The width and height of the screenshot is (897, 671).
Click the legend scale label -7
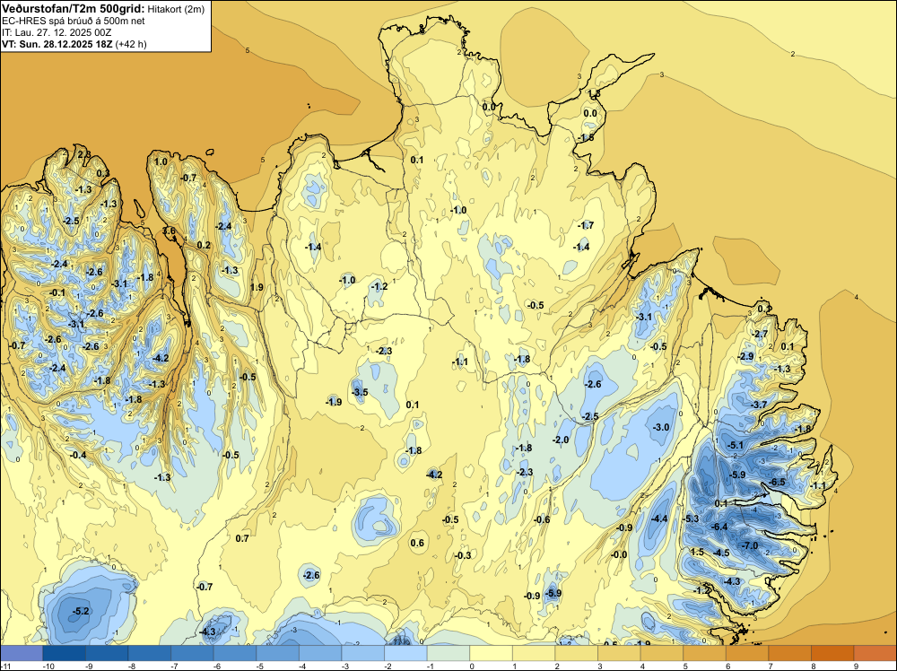(x=176, y=667)
